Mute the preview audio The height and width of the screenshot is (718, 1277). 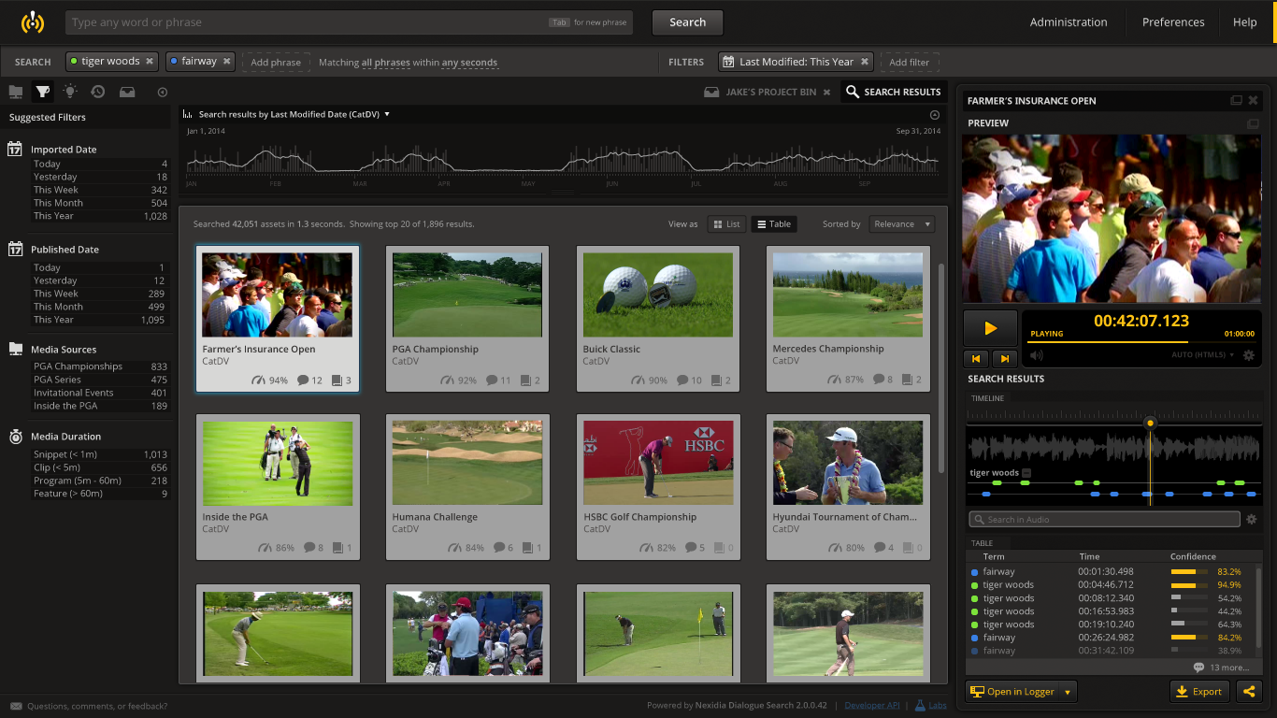(x=1037, y=355)
